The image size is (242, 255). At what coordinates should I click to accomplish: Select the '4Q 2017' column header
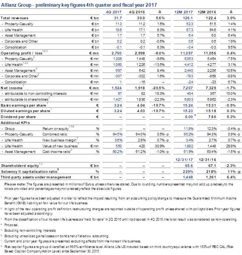click(x=114, y=12)
